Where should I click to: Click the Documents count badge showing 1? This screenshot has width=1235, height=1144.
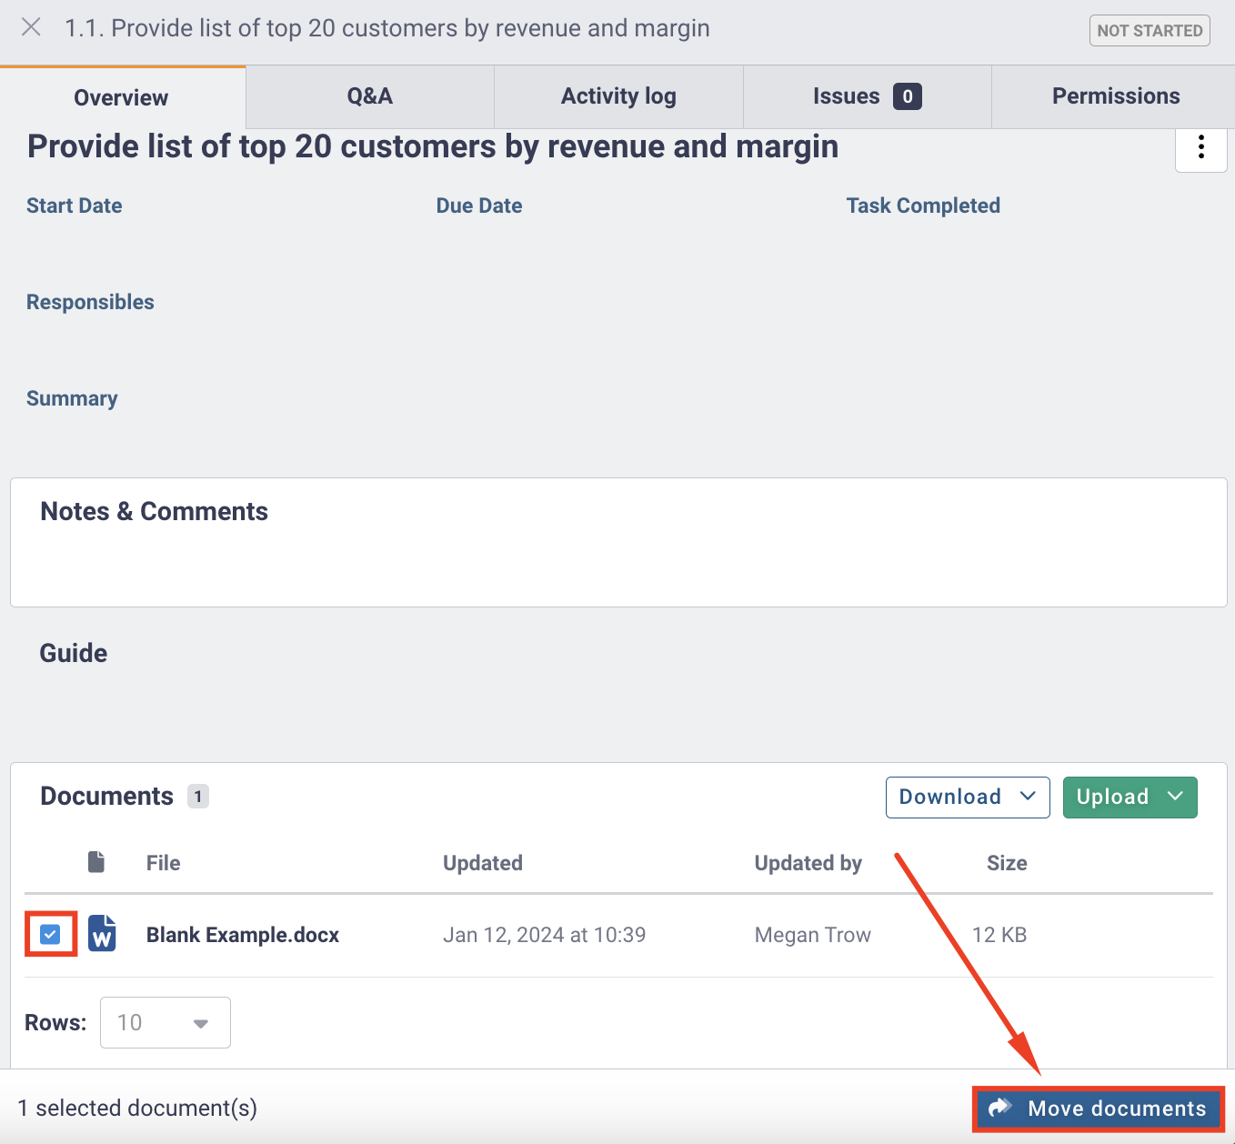coord(198,797)
